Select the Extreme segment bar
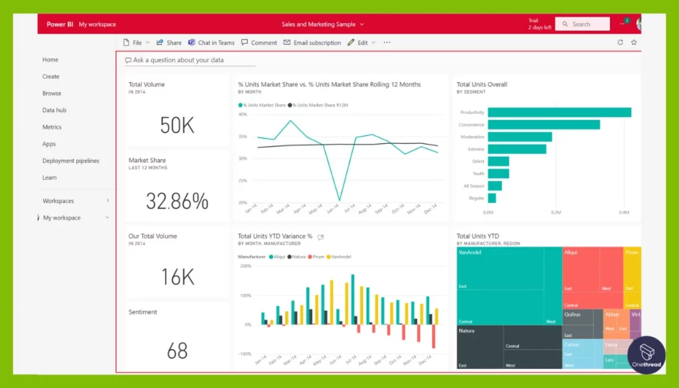This screenshot has height=388, width=679. click(x=517, y=149)
